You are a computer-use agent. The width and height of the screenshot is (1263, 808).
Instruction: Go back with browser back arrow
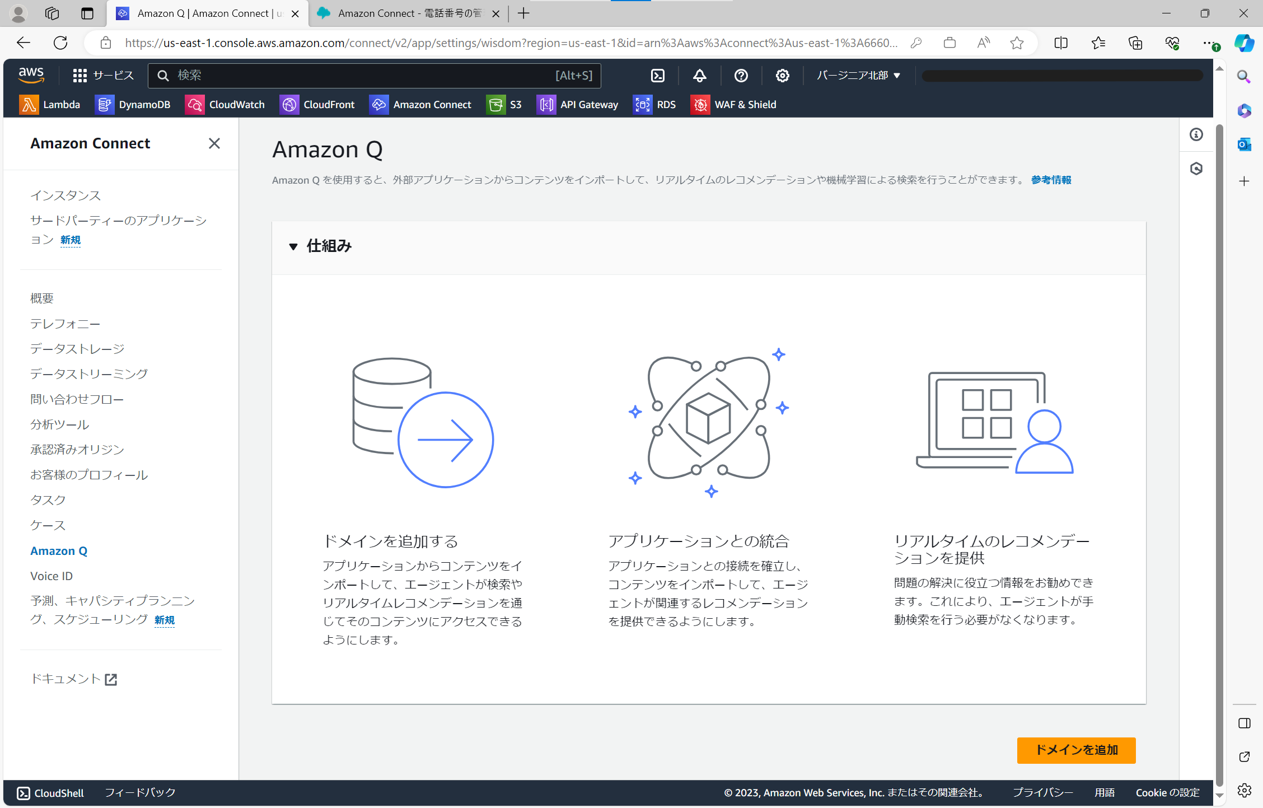(x=23, y=43)
